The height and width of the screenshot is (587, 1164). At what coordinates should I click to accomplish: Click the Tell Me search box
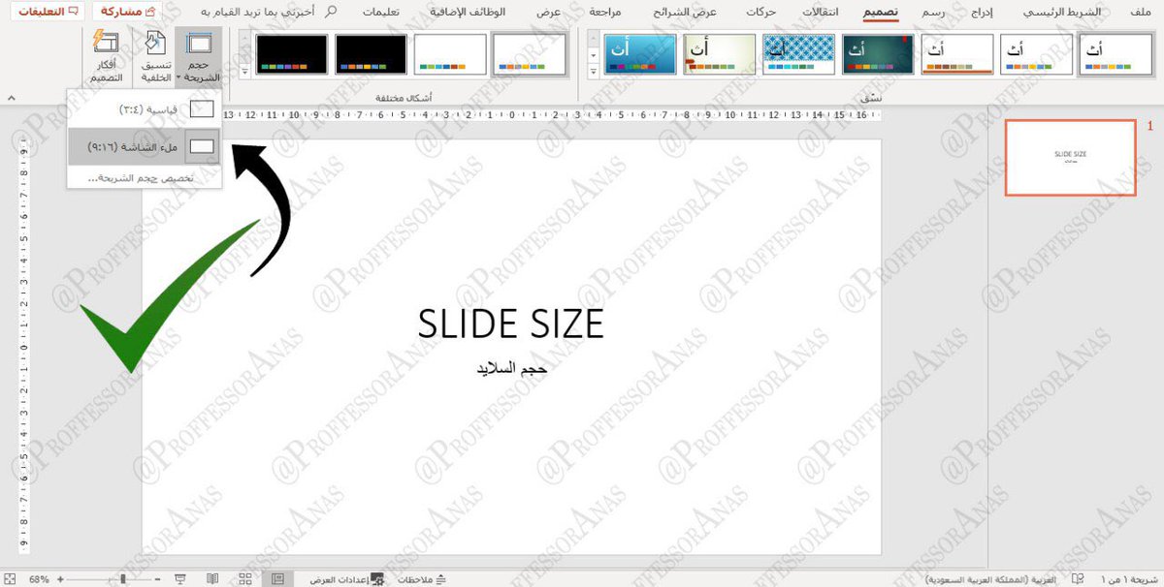267,13
